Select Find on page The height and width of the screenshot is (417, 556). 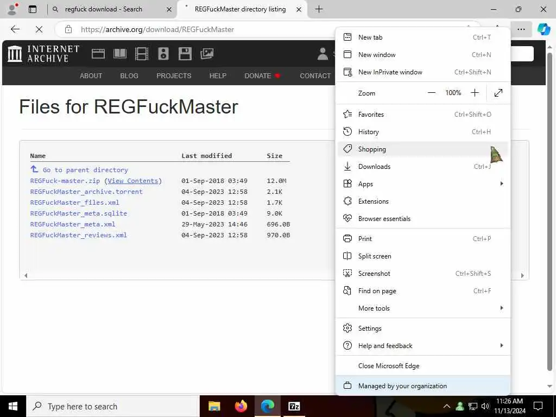[x=422, y=291]
